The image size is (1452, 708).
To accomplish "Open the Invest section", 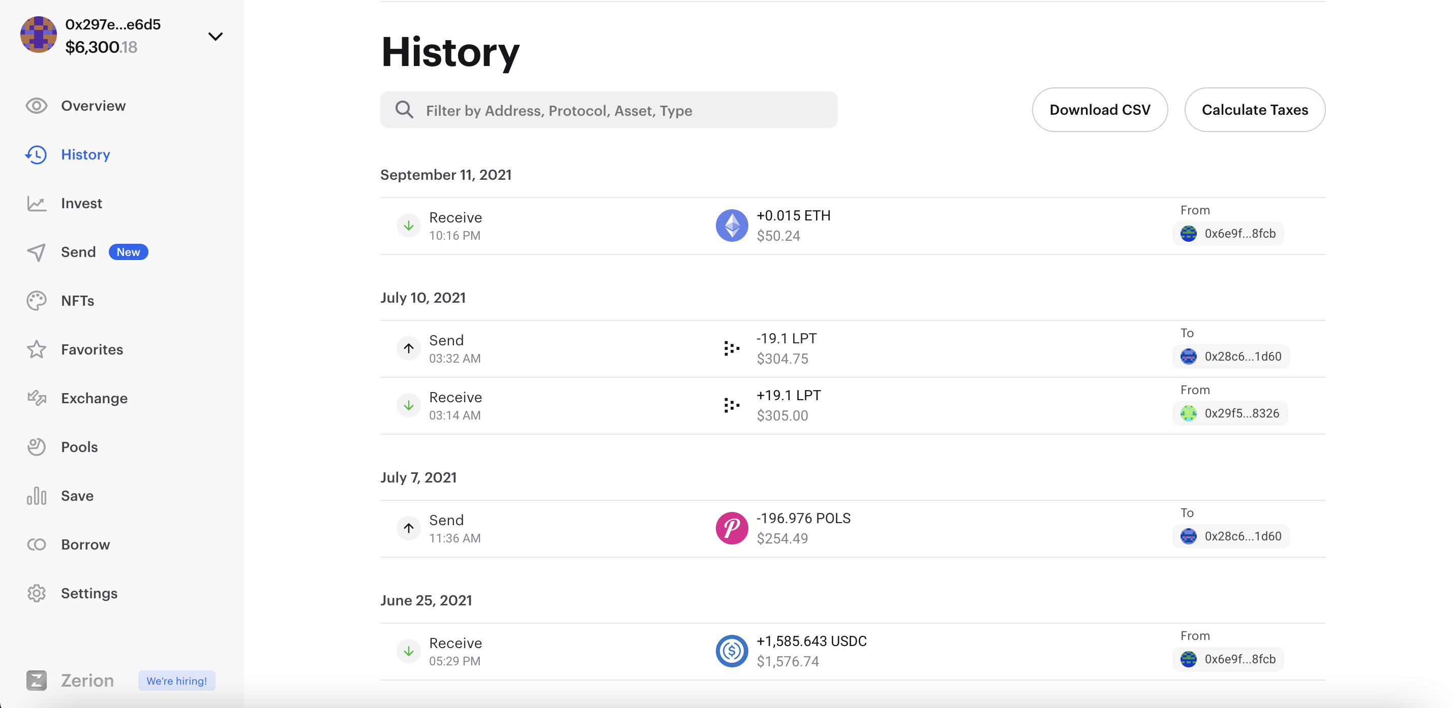I will pyautogui.click(x=81, y=203).
